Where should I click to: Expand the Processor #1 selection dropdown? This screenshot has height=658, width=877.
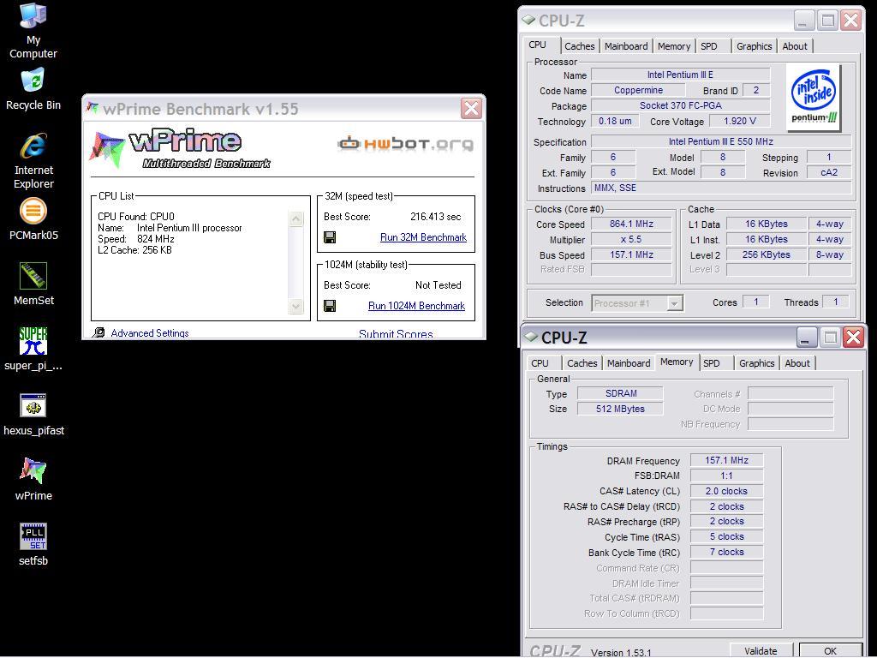pyautogui.click(x=675, y=303)
